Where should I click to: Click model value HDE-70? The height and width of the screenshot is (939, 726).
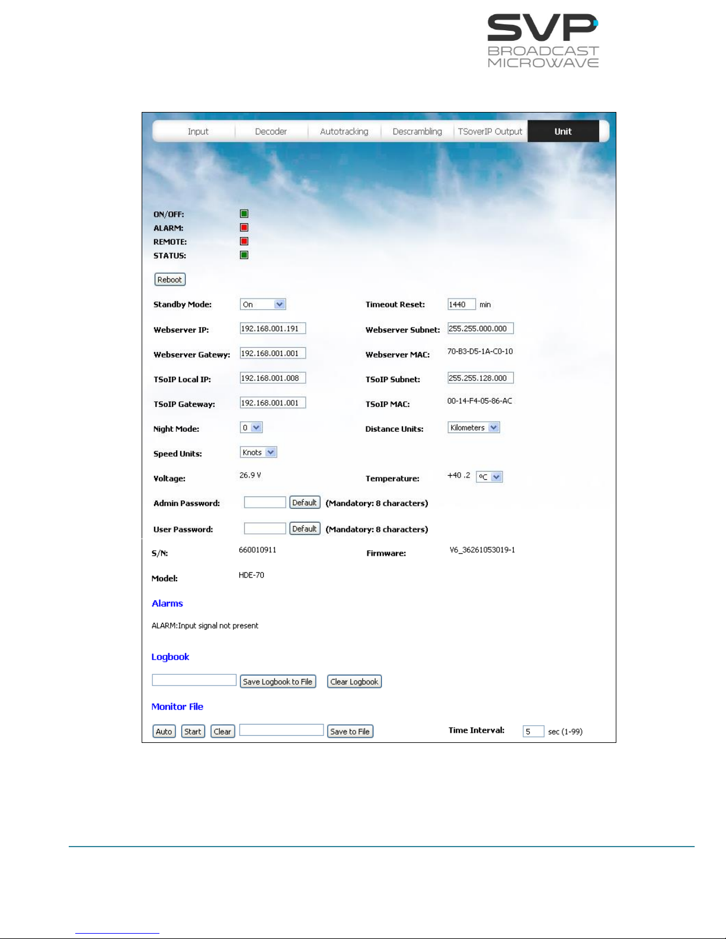[251, 575]
